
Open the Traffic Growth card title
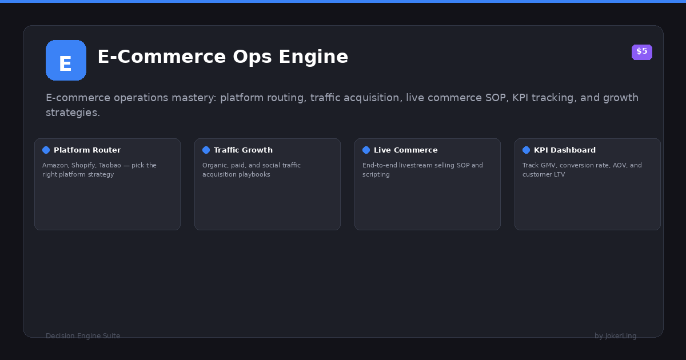(x=243, y=150)
